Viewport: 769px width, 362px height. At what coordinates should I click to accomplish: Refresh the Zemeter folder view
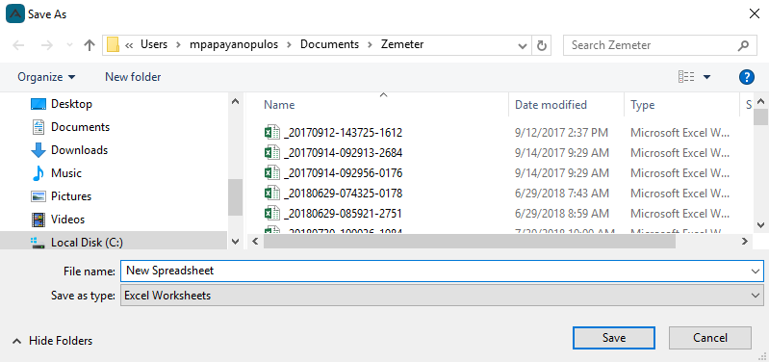point(542,45)
